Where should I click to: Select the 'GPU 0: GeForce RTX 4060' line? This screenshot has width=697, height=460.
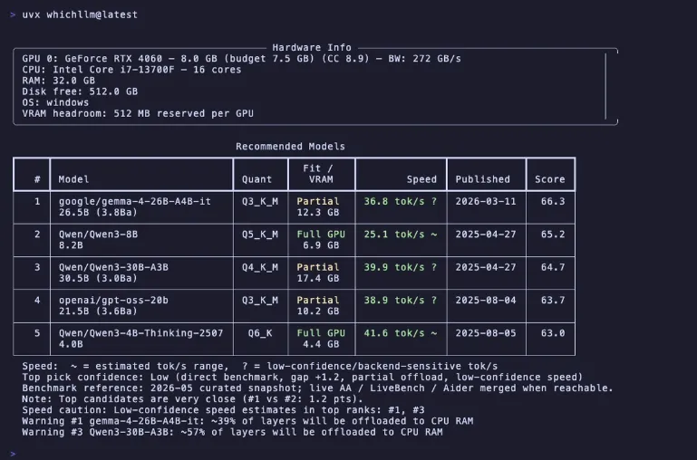point(241,59)
